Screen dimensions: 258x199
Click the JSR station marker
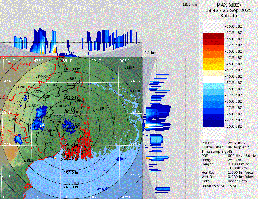click(x=96, y=109)
